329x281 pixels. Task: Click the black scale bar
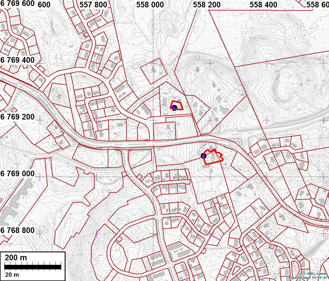(x=33, y=267)
